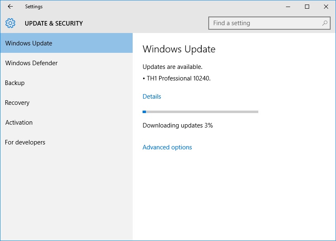Image resolution: width=336 pixels, height=241 pixels.
Task: Click 'TH1 Professional 10240.' update entry
Action: pos(179,78)
